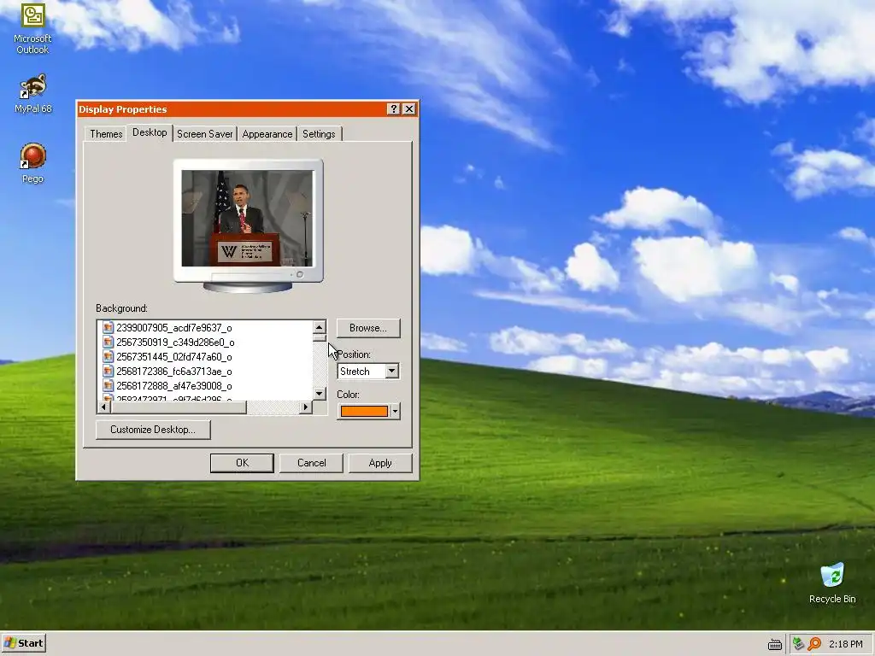Select background 2567350919_c349d286e0_o
The height and width of the screenshot is (656, 875).
[175, 342]
